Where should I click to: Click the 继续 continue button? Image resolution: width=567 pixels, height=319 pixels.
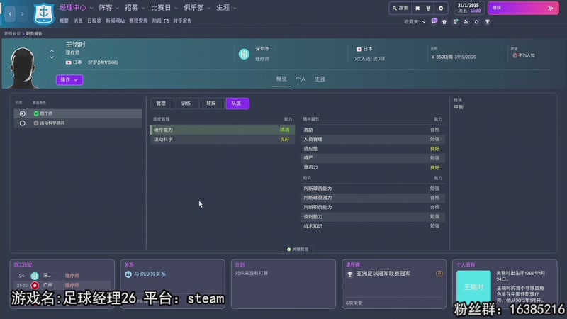523,8
